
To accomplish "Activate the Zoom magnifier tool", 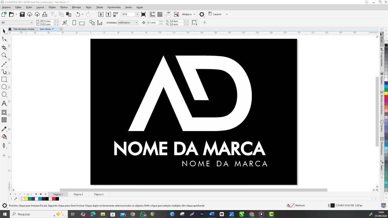I will [4, 55].
